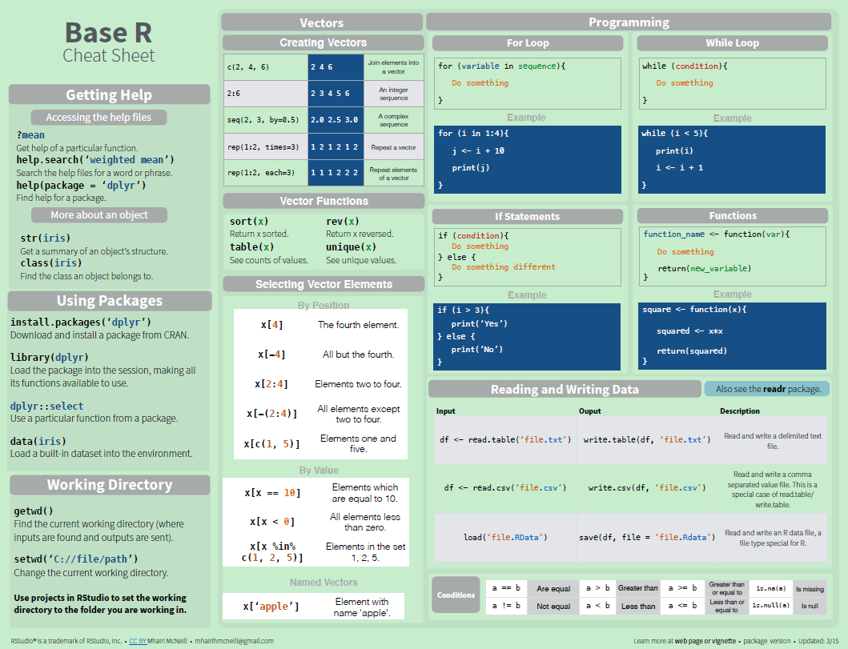The image size is (848, 649).
Task: Select the "Are equal" condition cell
Action: pyautogui.click(x=553, y=587)
